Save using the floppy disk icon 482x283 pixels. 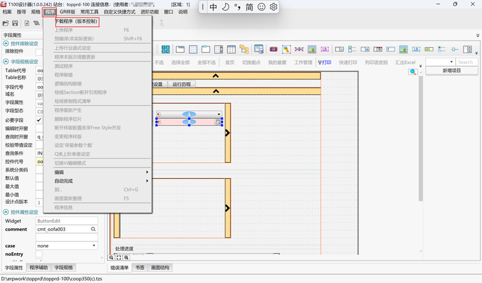pos(14,23)
